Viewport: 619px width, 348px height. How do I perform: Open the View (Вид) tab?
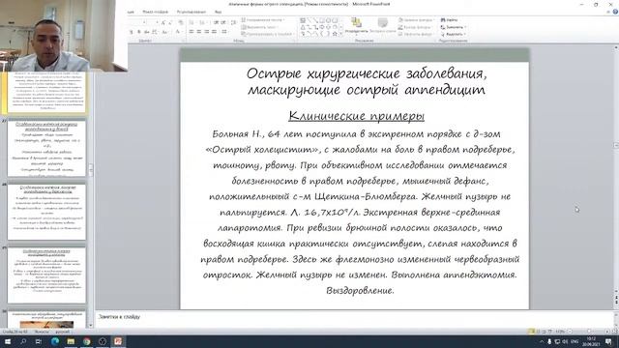[x=218, y=12]
